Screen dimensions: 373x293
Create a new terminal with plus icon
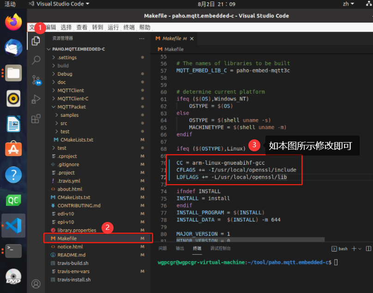click(x=354, y=249)
